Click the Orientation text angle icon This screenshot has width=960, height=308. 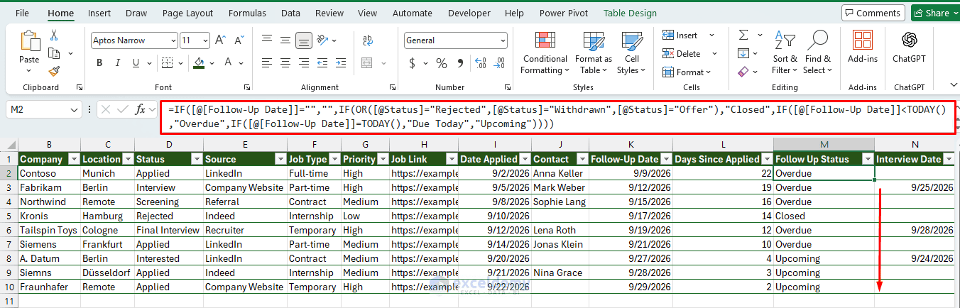323,40
